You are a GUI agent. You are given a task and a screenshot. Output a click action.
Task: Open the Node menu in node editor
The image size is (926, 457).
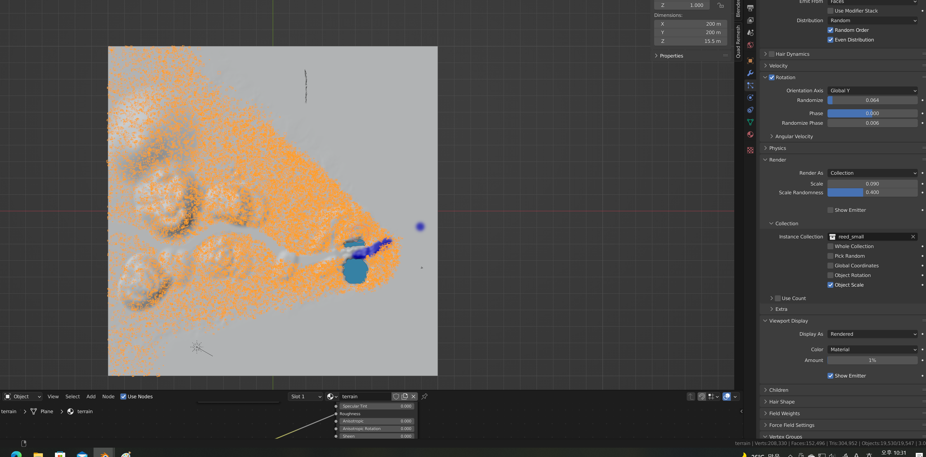[108, 396]
